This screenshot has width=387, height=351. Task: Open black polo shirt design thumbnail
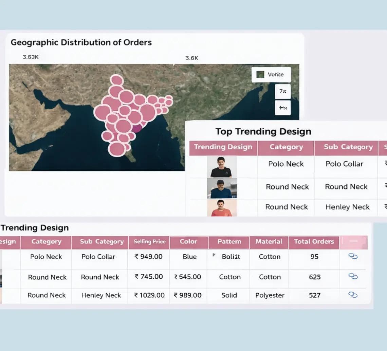(x=222, y=167)
